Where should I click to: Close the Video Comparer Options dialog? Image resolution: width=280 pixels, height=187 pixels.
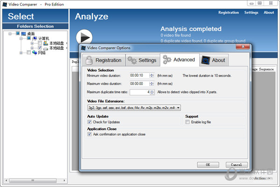(243, 47)
